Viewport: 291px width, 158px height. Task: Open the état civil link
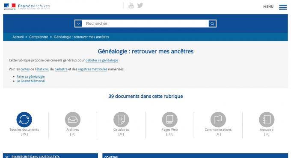click(42, 69)
